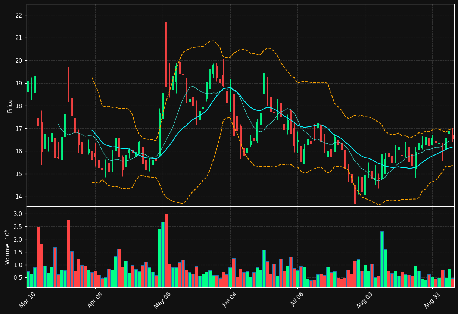Click the tall green volume bar in early August
The image size is (458, 314).
pyautogui.click(x=382, y=259)
